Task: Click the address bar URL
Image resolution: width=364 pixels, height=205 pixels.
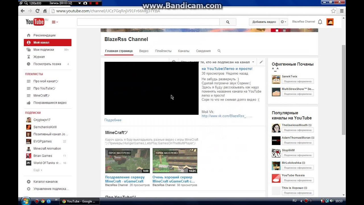Action: (108, 11)
